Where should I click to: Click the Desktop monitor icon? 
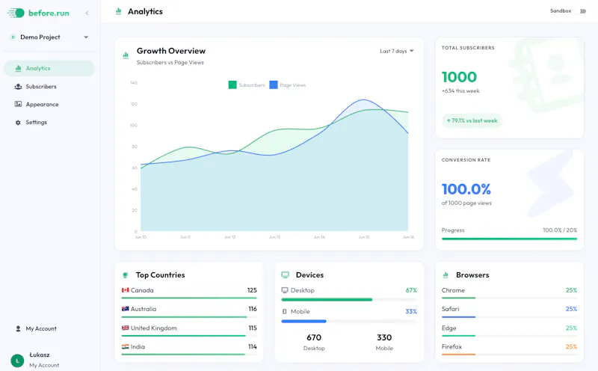click(x=285, y=290)
